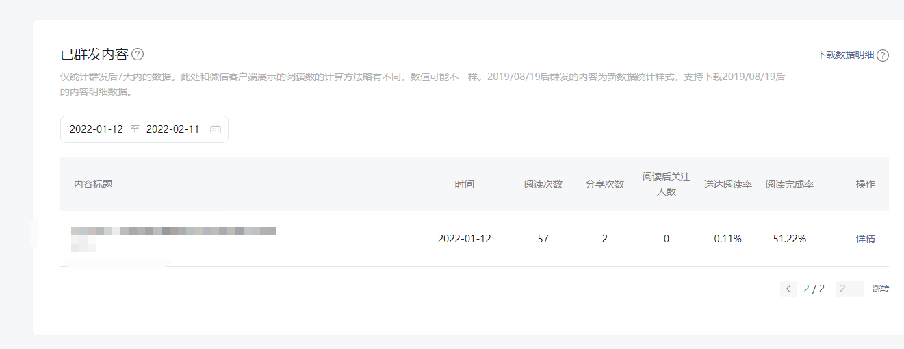The width and height of the screenshot is (904, 349).
Task: Click 51.22% completion rate value
Action: 790,239
